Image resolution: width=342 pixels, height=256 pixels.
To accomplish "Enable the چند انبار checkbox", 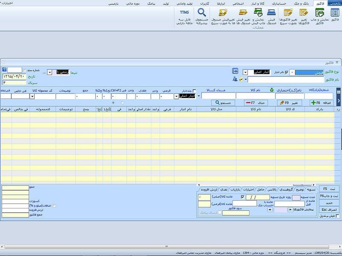I will click(195, 91).
